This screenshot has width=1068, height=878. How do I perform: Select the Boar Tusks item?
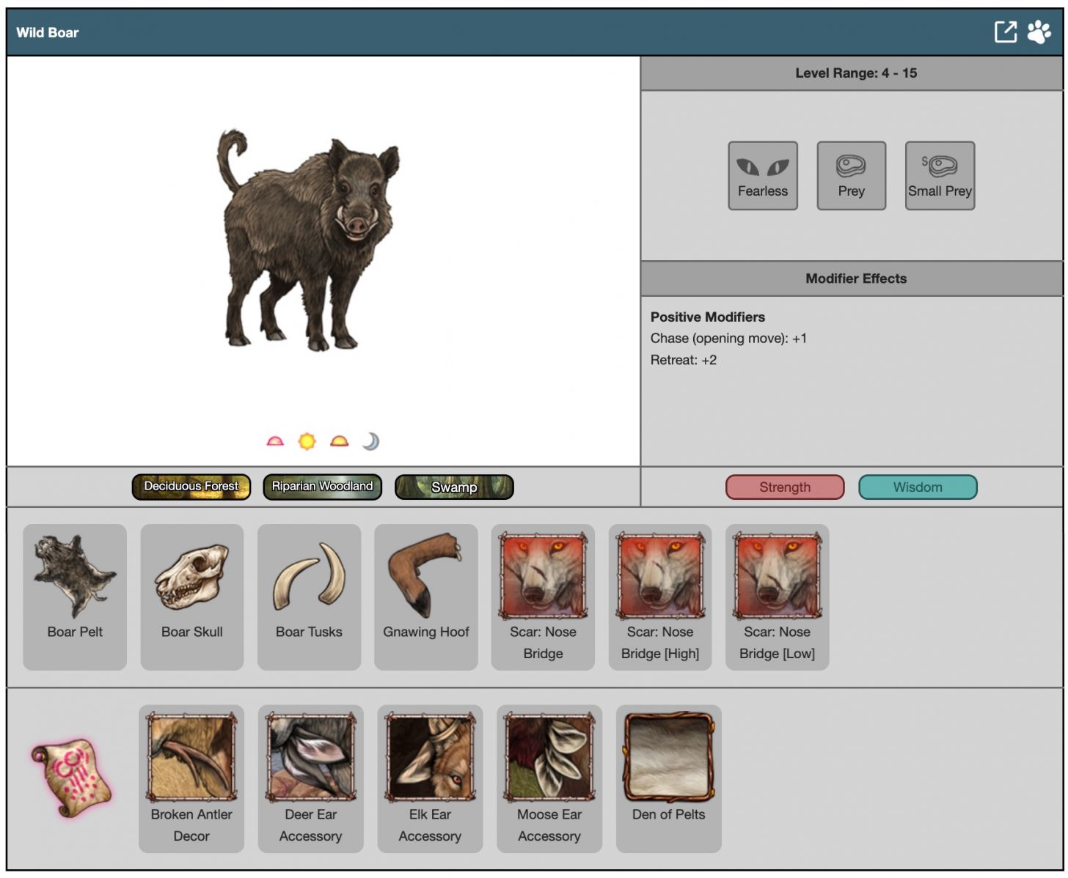309,597
